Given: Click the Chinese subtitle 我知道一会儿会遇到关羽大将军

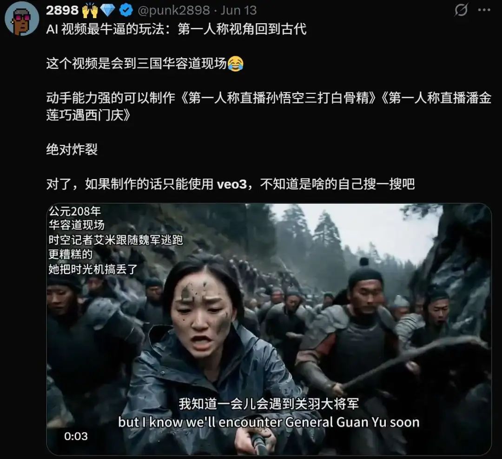Looking at the screenshot, I should (269, 404).
